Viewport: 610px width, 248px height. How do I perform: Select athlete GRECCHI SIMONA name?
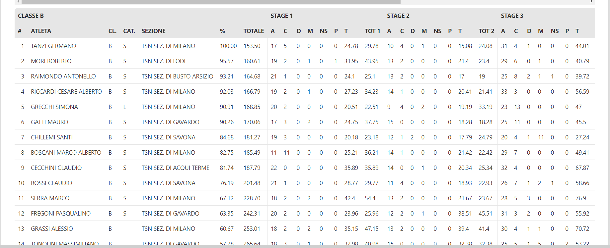(x=54, y=107)
